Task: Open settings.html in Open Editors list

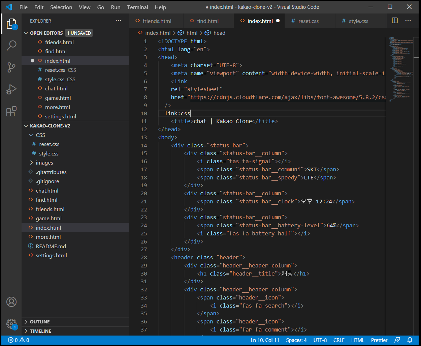Action: tap(75, 116)
